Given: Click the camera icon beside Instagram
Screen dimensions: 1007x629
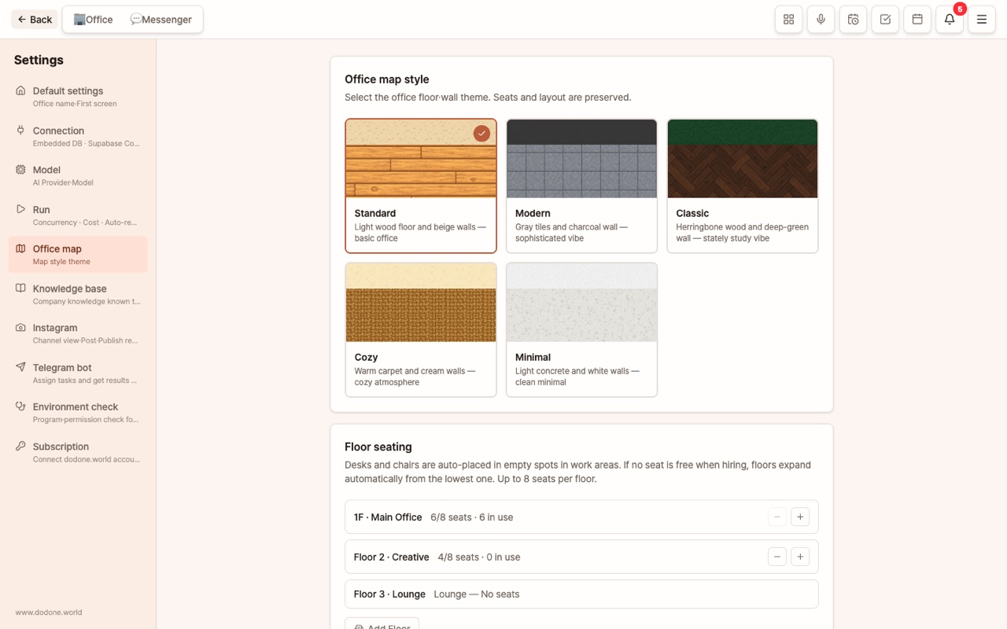Looking at the screenshot, I should [x=20, y=328].
